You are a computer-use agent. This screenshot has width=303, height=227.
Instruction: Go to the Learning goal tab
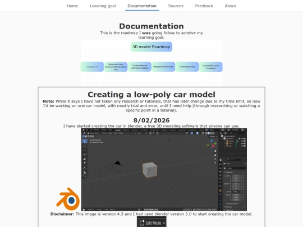click(103, 6)
